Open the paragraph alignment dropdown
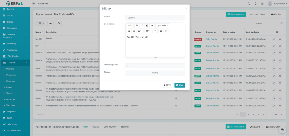This screenshot has width=289, height=136. click(x=140, y=31)
